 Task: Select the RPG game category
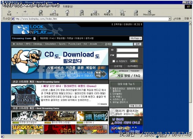tap(28, 44)
